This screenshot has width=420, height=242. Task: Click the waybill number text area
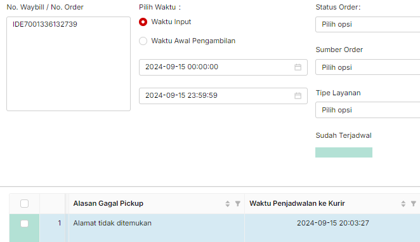click(69, 64)
